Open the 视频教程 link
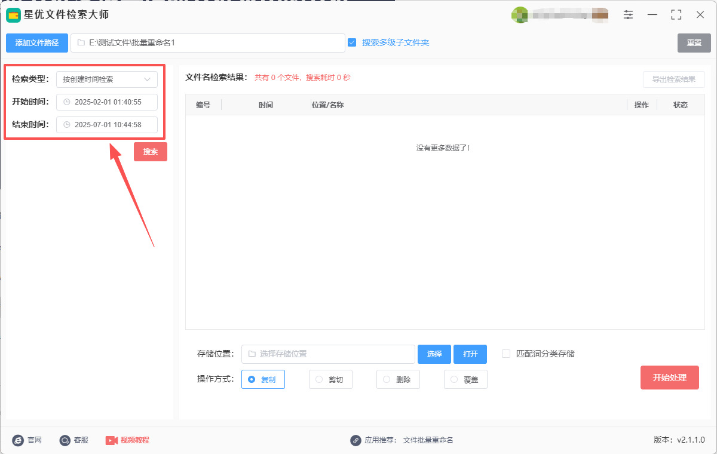The image size is (717, 454). pos(135,440)
